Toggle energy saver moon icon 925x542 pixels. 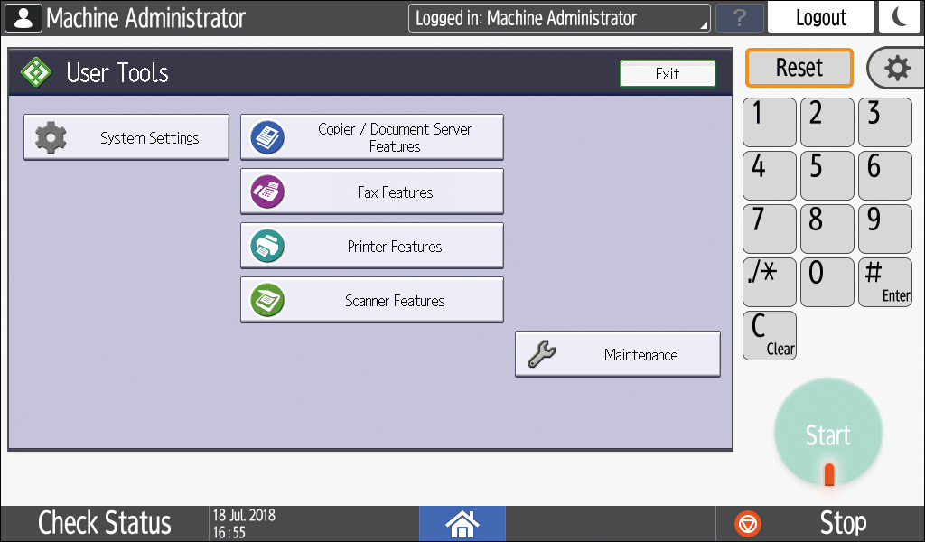(901, 17)
